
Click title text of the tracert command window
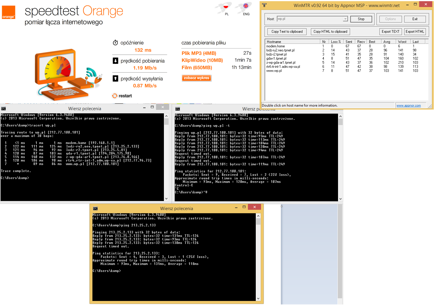pos(85,109)
